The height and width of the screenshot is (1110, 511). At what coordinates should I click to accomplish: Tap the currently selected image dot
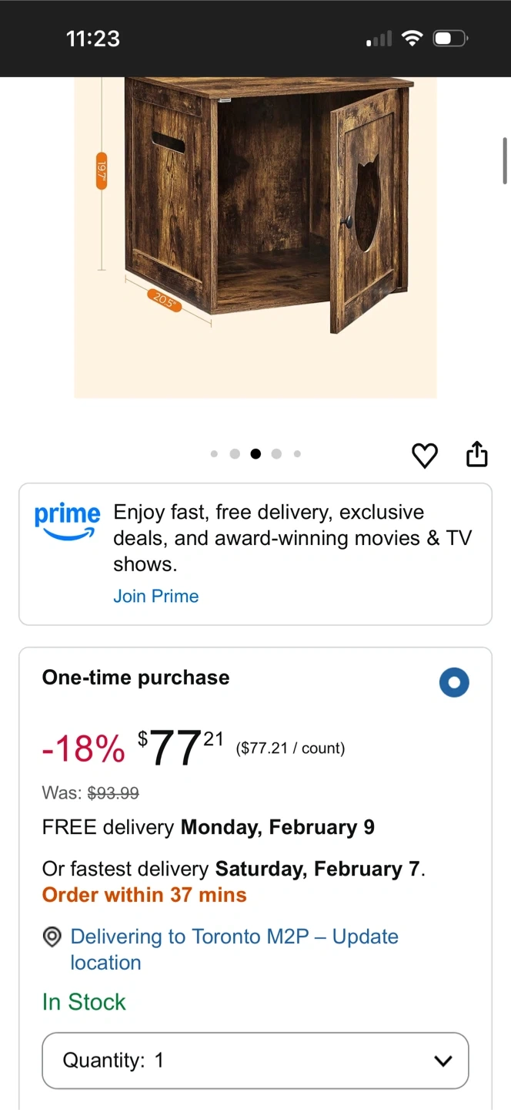pyautogui.click(x=255, y=454)
